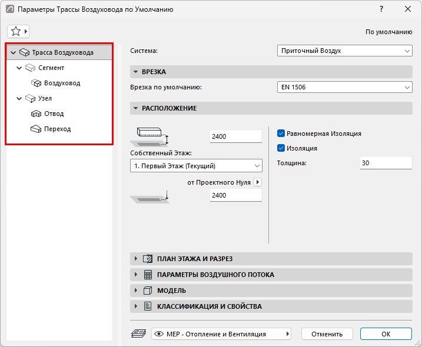Click the МОДЕЛЬ cube icon
The image size is (422, 347).
[148, 291]
